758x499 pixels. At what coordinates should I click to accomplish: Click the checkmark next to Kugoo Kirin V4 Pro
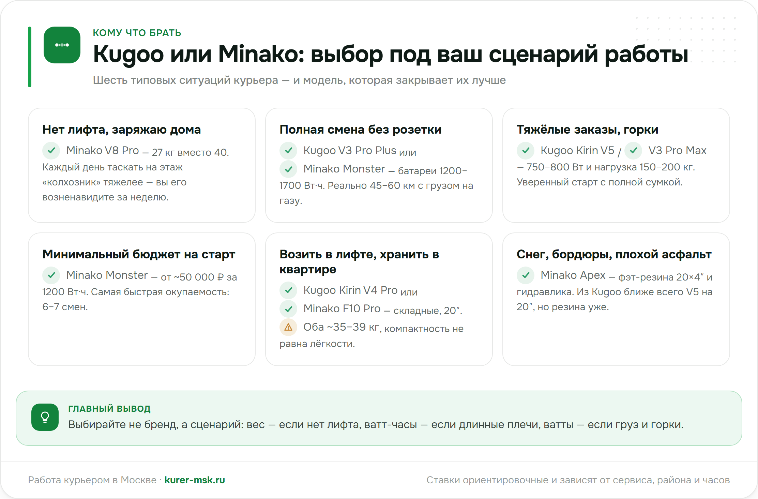pos(288,290)
